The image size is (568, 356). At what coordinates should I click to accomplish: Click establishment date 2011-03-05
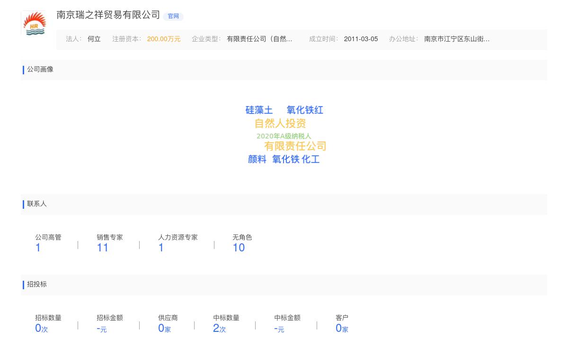[x=361, y=39]
